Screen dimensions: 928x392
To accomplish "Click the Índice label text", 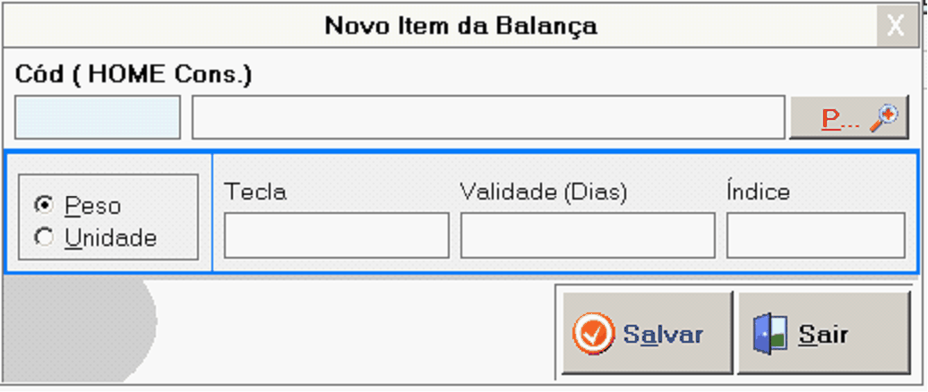I will point(758,192).
